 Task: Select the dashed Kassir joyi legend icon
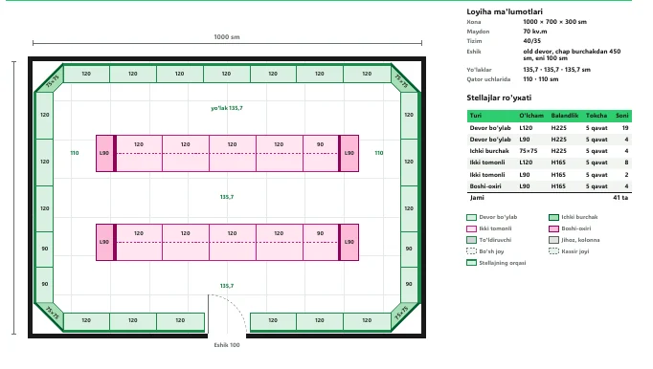tap(553, 251)
